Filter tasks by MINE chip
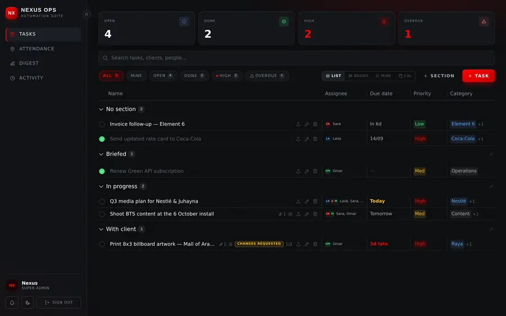 [x=136, y=76]
